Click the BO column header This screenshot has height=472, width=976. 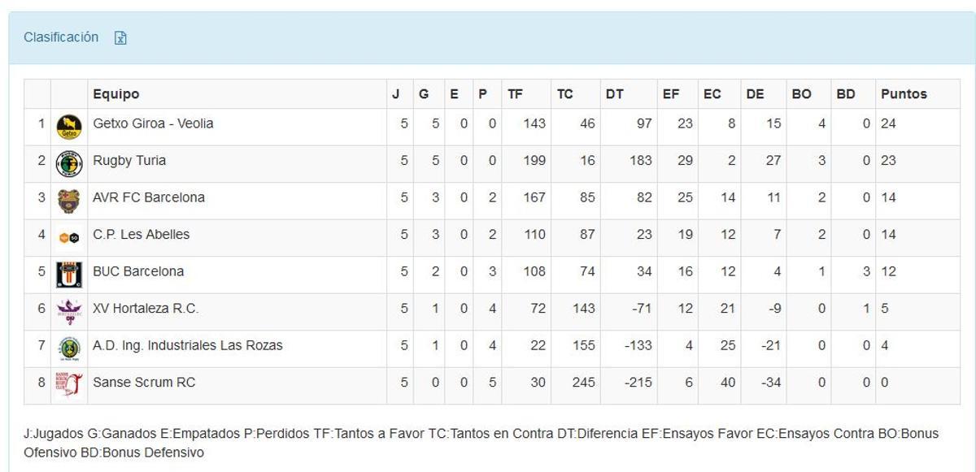[801, 93]
